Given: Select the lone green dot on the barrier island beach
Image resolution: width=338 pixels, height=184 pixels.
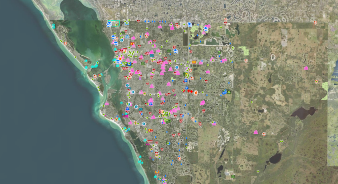Looking at the screenshot, I should click(76, 57).
